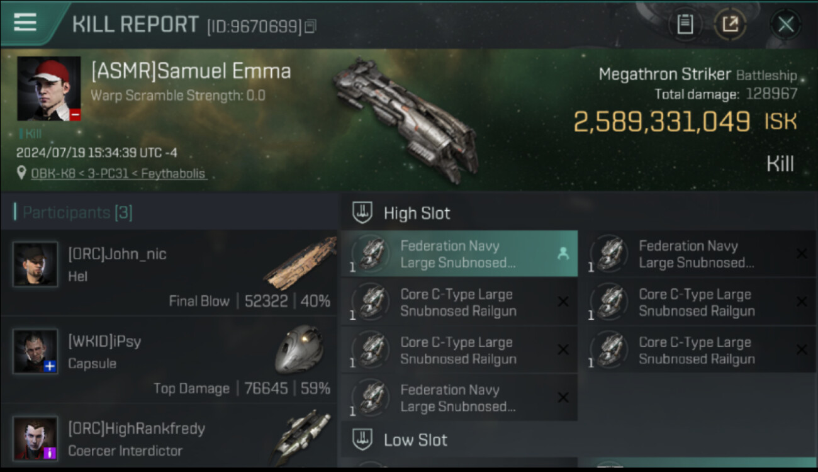The height and width of the screenshot is (472, 818).
Task: View the Megathron Striker ship render
Action: [406, 120]
